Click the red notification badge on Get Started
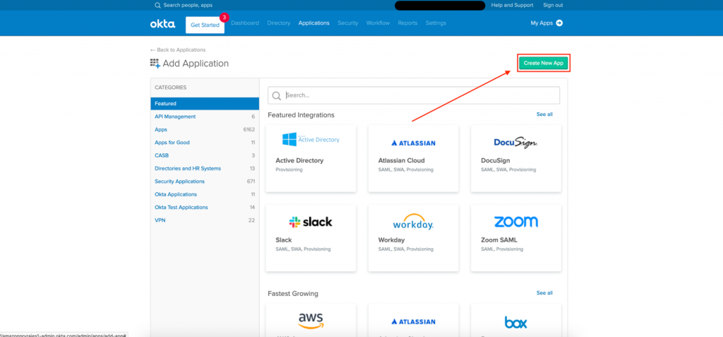Viewport: 723px width, 337px height. (224, 18)
